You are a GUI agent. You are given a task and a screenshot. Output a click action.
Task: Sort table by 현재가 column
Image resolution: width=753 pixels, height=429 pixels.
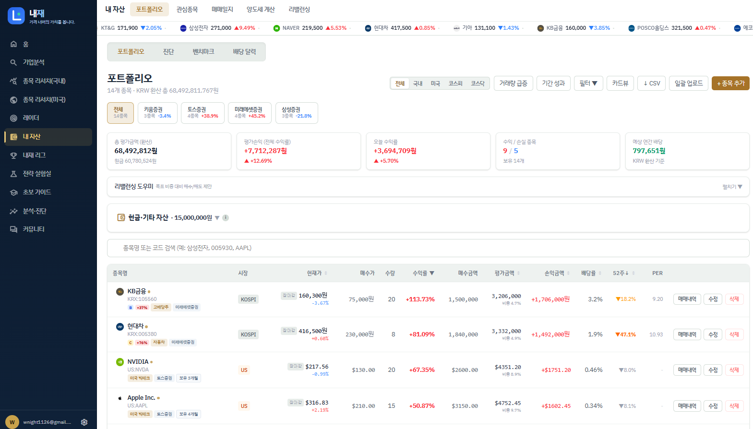coord(317,273)
